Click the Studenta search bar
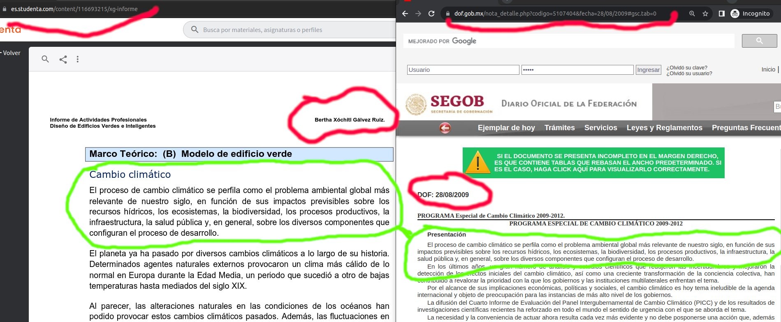The image size is (781, 322). 290,30
